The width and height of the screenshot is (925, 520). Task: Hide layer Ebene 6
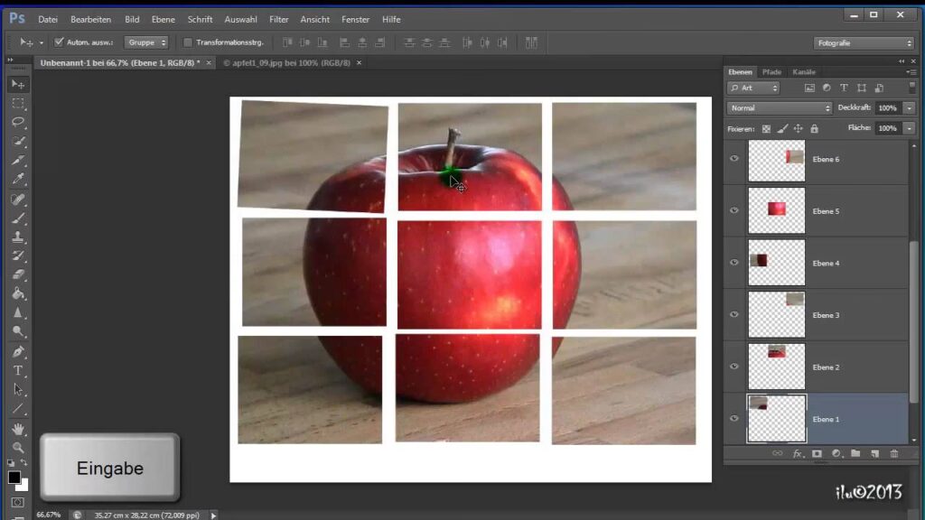coord(734,159)
